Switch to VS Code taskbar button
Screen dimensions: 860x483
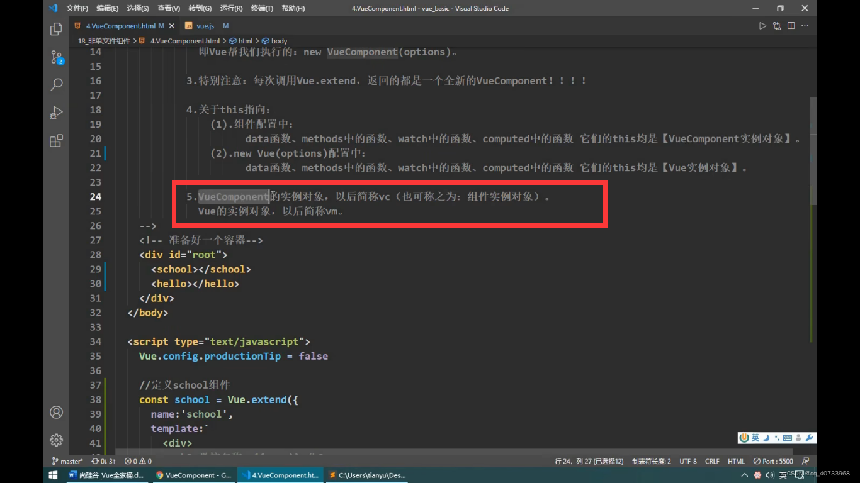tap(280, 475)
